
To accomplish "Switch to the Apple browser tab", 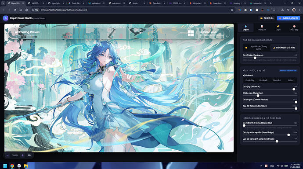I will click(137, 3).
